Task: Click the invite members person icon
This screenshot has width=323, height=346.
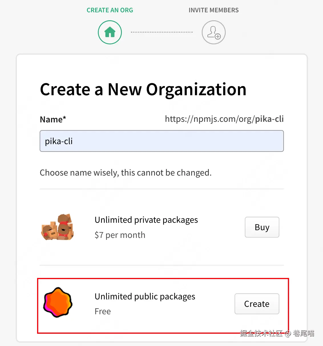Action: coord(214,32)
